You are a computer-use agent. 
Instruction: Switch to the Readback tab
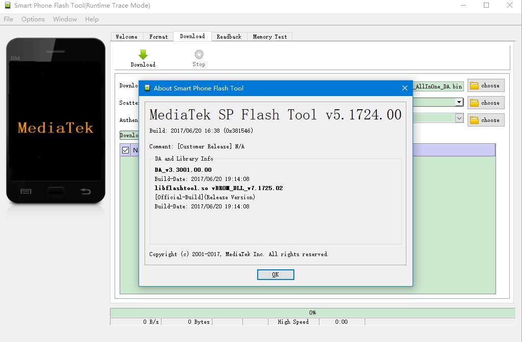[229, 36]
